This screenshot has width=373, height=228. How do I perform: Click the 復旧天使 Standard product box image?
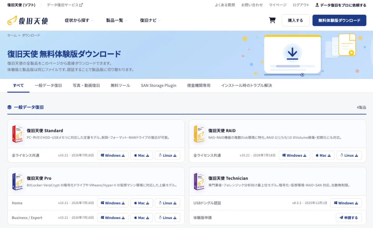coord(17,134)
